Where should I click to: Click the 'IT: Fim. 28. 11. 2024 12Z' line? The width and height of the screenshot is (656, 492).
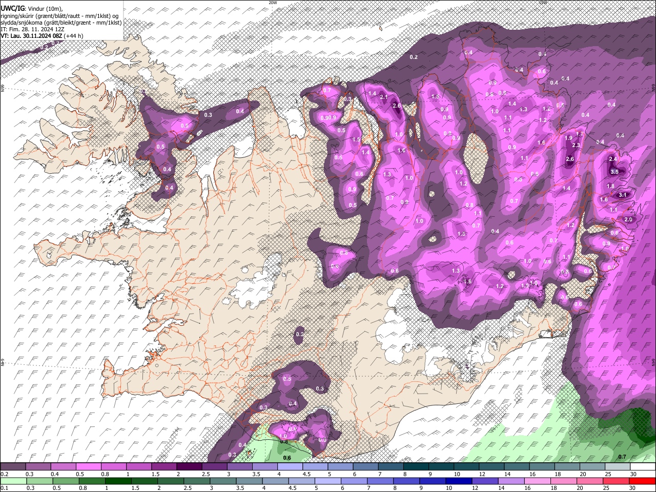(32, 29)
